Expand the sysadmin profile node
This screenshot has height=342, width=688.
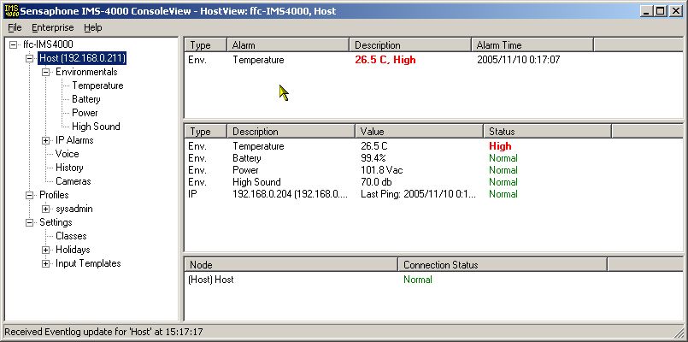click(x=45, y=209)
